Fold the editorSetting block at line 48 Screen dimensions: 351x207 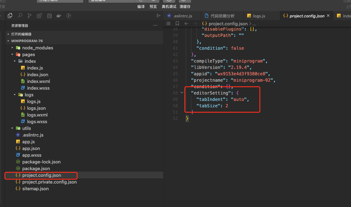[182, 93]
